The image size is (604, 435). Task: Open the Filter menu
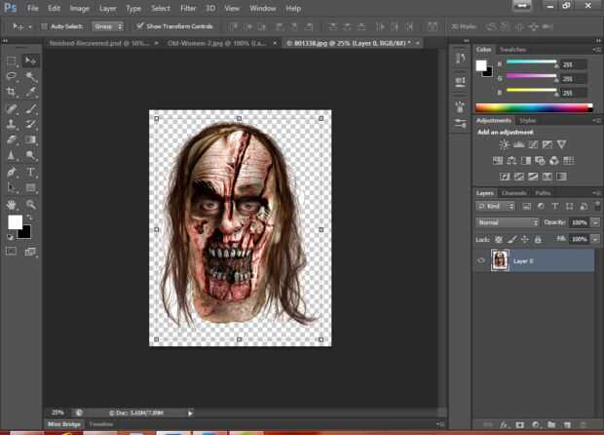click(x=188, y=8)
